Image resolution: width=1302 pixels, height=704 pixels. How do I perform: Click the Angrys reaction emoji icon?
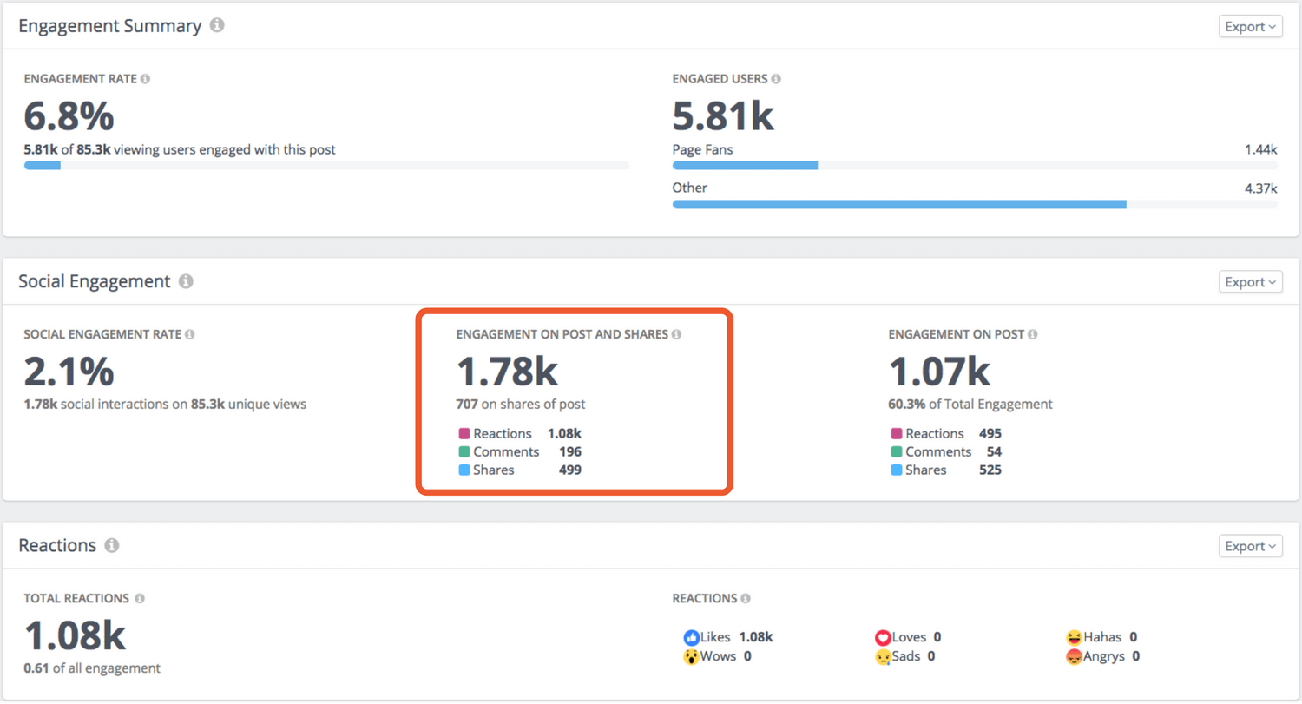coord(1076,656)
